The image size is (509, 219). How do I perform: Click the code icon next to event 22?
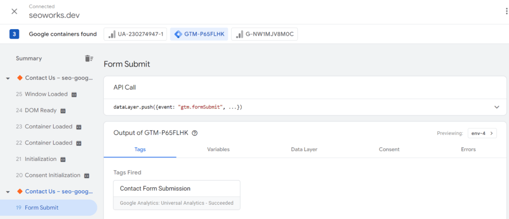pos(79,143)
